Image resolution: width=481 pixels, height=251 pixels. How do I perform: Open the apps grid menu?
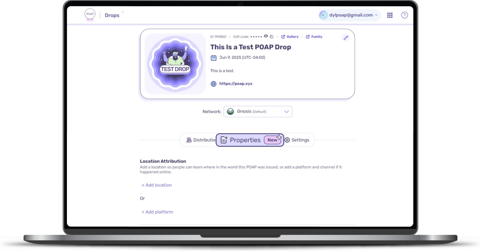click(x=390, y=15)
